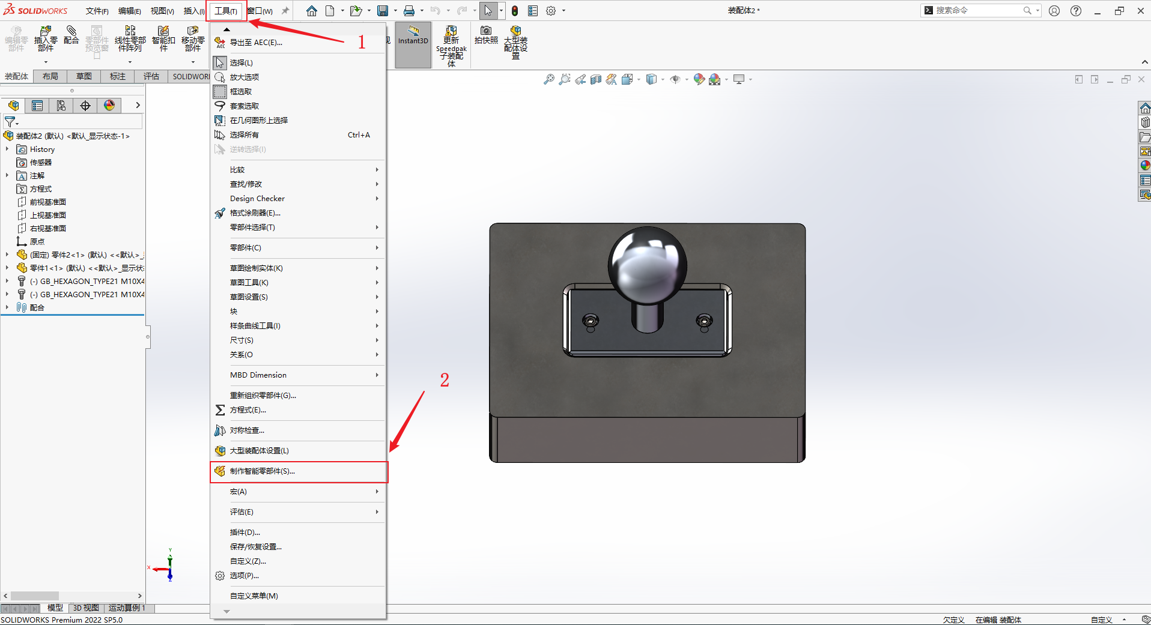Toggle the Instant3D button

(413, 45)
